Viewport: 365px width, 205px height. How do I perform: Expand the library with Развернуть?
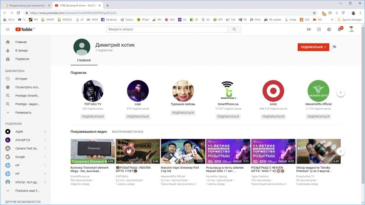(x=23, y=112)
